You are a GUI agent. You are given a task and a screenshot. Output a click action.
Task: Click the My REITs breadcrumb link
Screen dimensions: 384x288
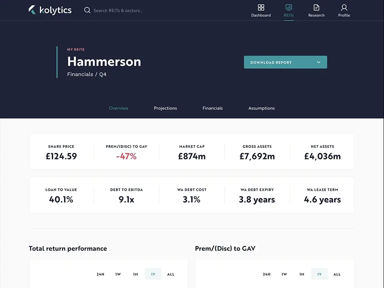coord(76,50)
